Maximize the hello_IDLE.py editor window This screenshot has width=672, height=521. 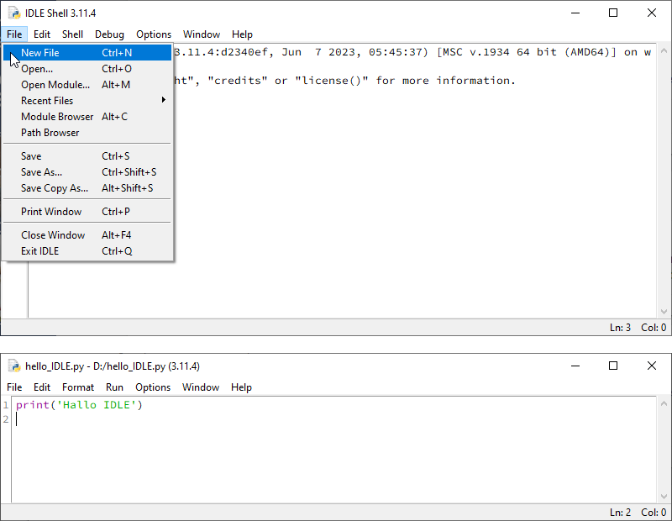coord(613,366)
